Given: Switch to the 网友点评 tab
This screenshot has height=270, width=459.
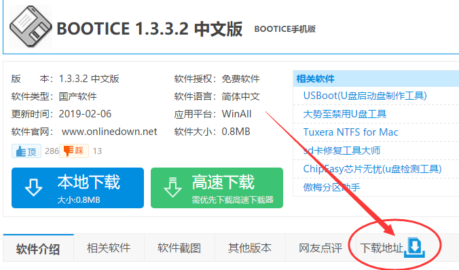Looking at the screenshot, I should (x=320, y=248).
